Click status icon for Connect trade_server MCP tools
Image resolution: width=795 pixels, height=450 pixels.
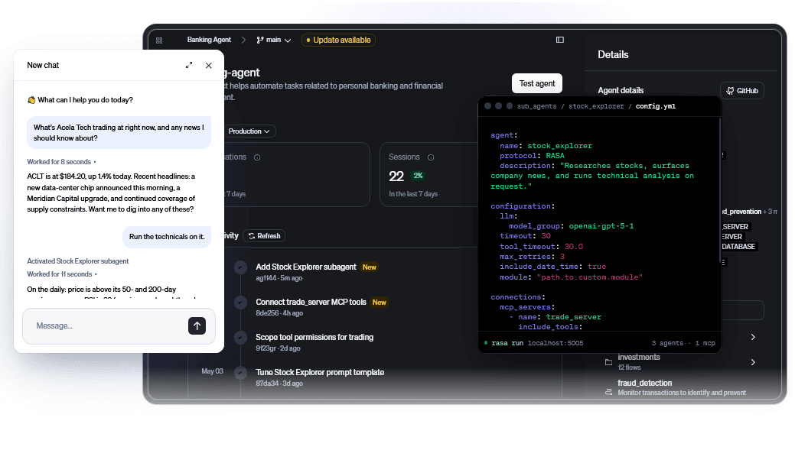pos(241,303)
